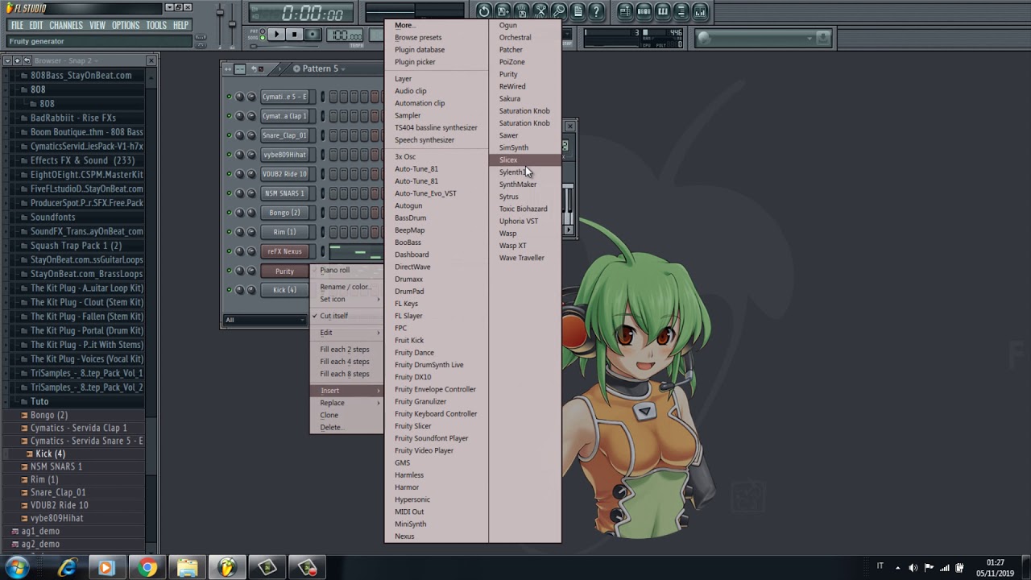1031x580 pixels.
Task: Mute the VDUB2 Ride 10 channel LED
Action: [229, 174]
